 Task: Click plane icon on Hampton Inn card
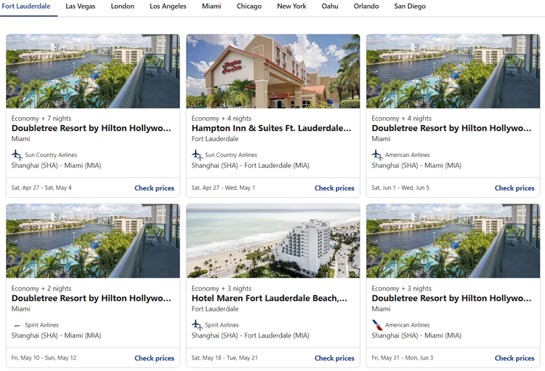point(197,155)
